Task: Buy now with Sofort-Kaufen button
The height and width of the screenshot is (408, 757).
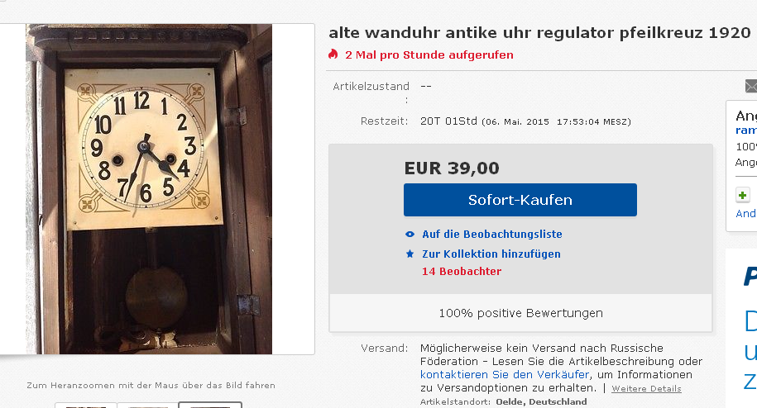Action: (x=520, y=200)
